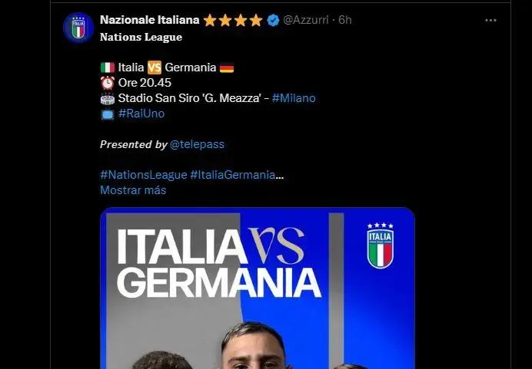Click the Italia crest in the image

(x=380, y=246)
